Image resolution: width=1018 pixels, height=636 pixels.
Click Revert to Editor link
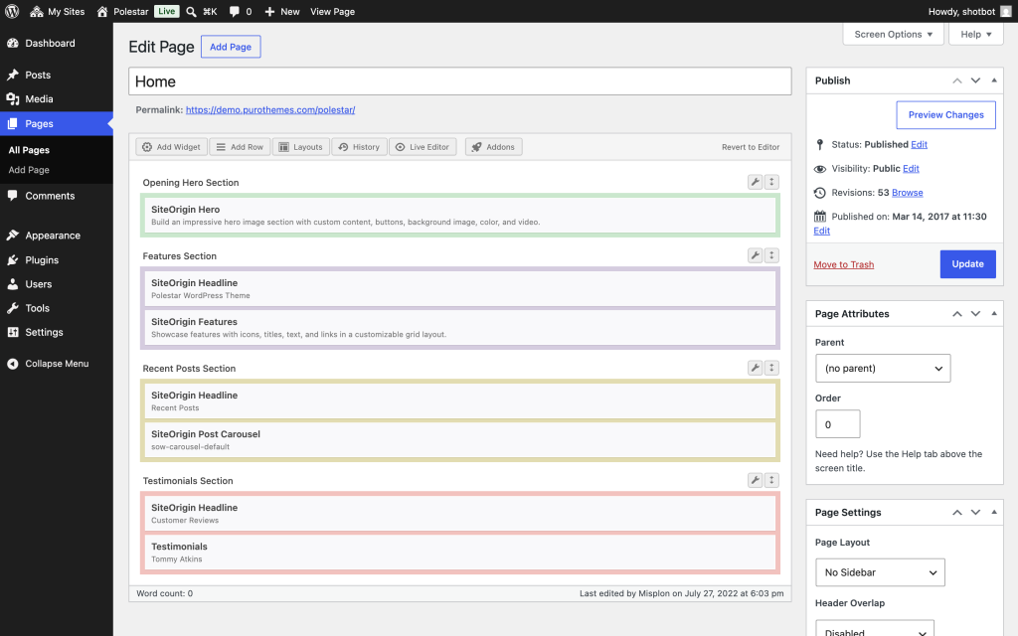751,147
